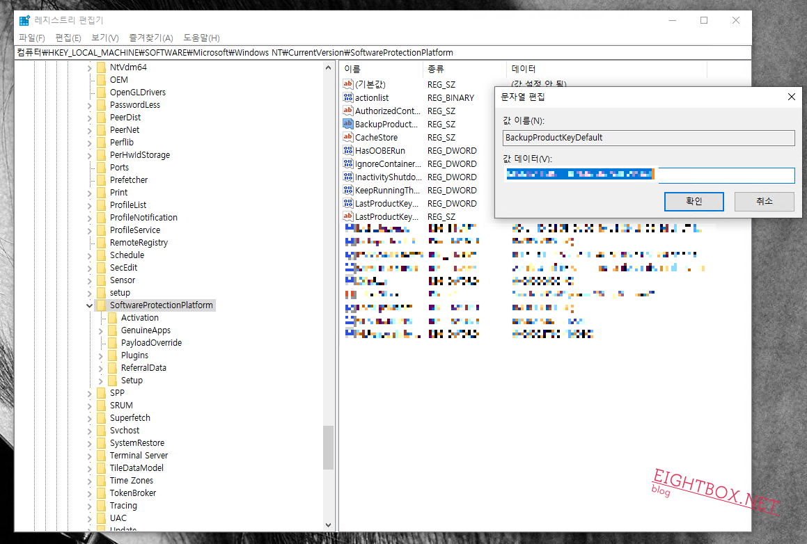Select the actionlist binary value icon

pyautogui.click(x=348, y=97)
